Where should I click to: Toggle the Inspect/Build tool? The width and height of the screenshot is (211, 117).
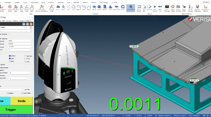131,8
